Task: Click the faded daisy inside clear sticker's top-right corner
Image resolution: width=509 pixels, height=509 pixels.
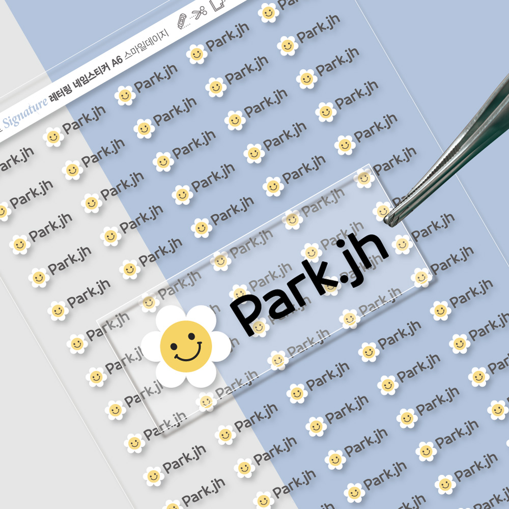Action: pyautogui.click(x=363, y=178)
